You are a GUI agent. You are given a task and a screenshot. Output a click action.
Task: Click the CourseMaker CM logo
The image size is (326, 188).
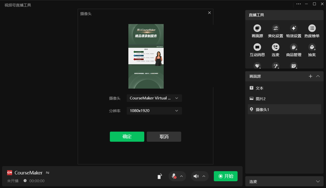(x=10, y=173)
